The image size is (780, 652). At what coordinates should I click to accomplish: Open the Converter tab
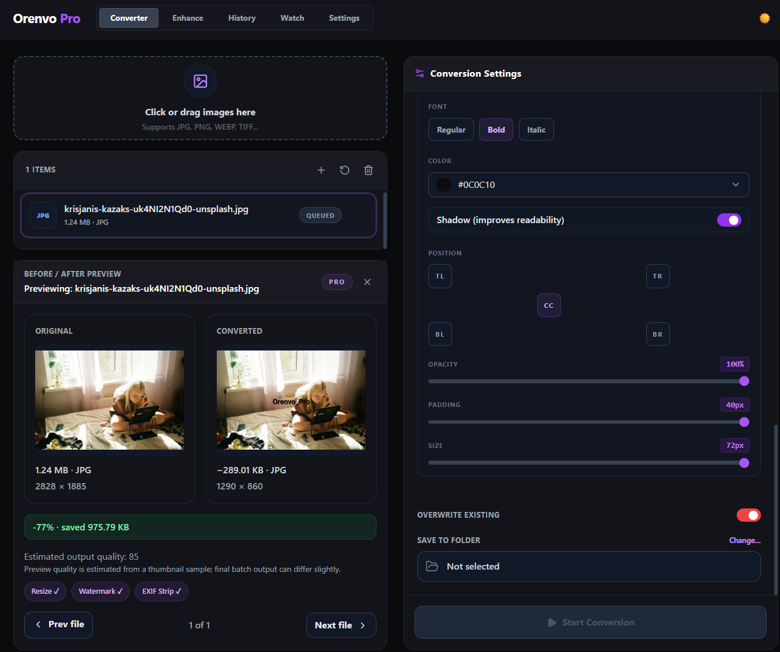click(129, 18)
